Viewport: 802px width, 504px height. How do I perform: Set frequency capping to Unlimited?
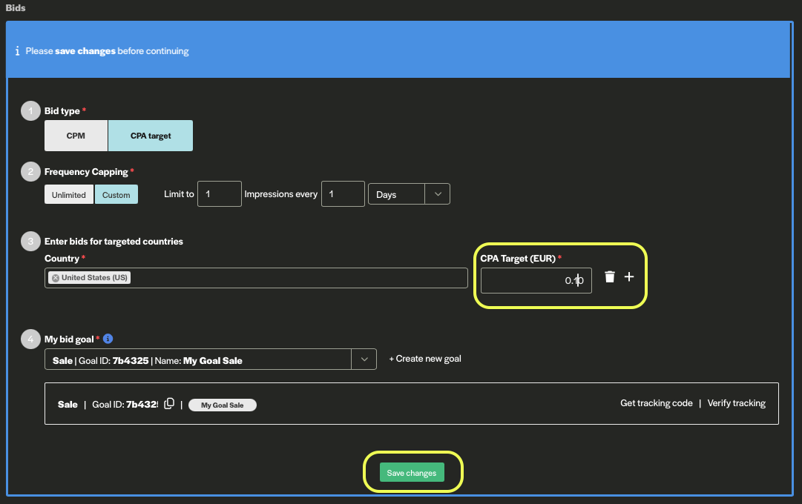point(69,195)
